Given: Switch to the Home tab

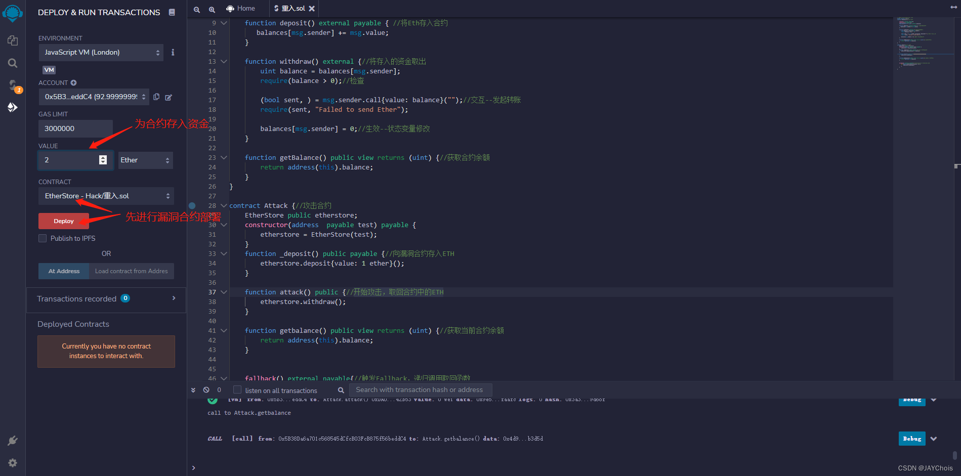Looking at the screenshot, I should (x=241, y=9).
